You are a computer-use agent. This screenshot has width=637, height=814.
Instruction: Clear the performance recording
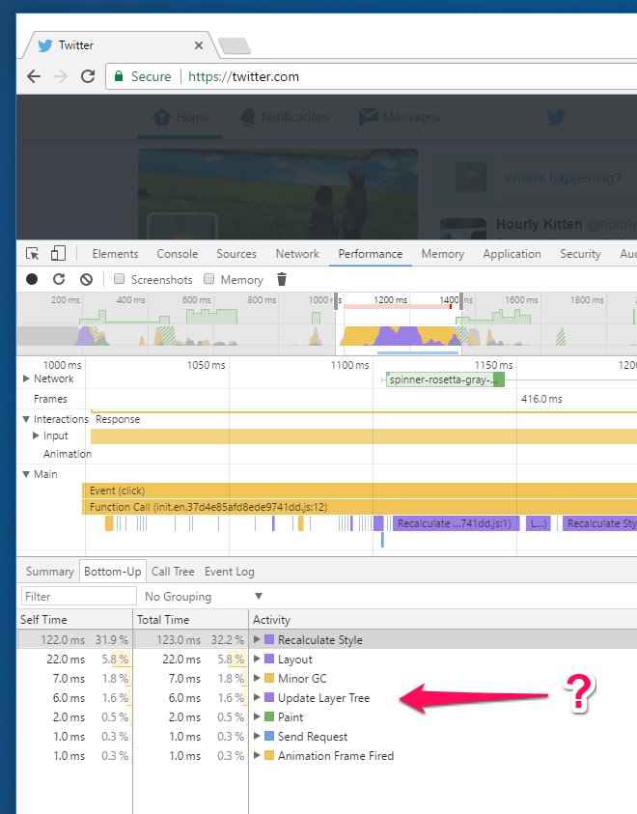tap(86, 279)
